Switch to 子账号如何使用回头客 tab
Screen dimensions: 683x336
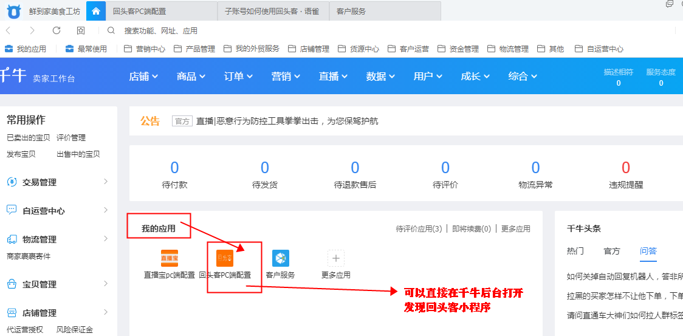pos(273,12)
